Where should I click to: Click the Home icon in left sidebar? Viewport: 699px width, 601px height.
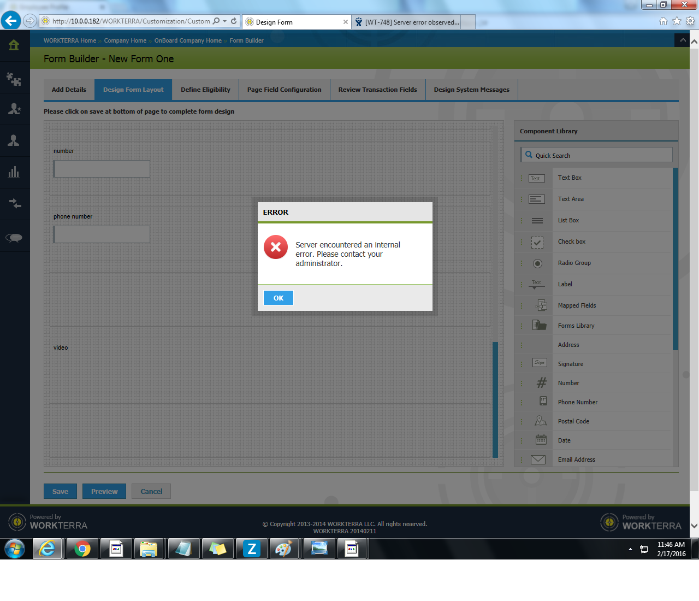click(14, 45)
